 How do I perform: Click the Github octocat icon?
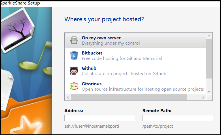pyautogui.click(x=74, y=71)
